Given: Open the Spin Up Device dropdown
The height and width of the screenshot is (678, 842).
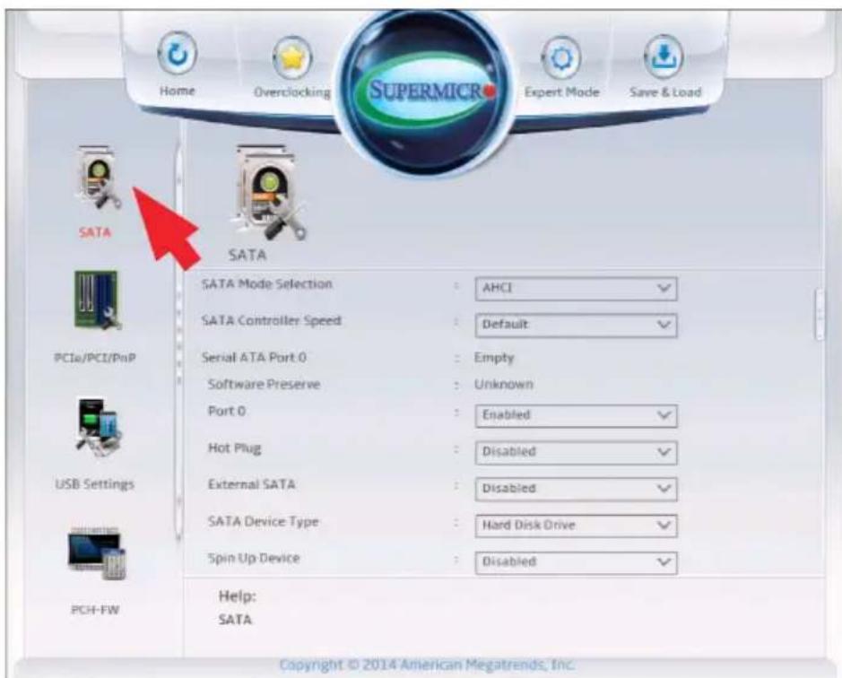Looking at the screenshot, I should click(x=576, y=562).
